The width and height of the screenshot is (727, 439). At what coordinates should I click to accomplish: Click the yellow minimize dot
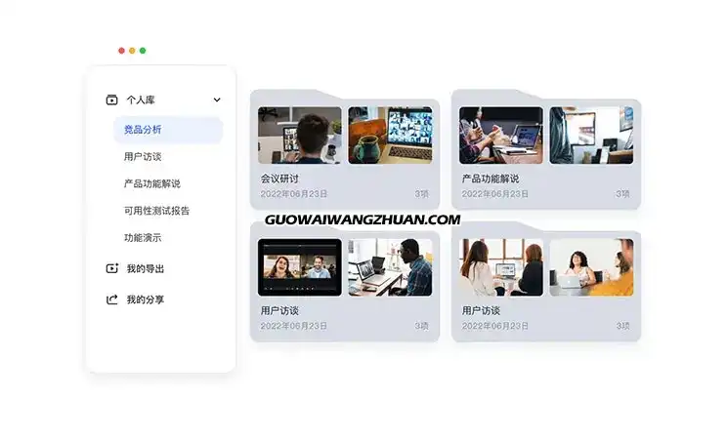coord(132,51)
